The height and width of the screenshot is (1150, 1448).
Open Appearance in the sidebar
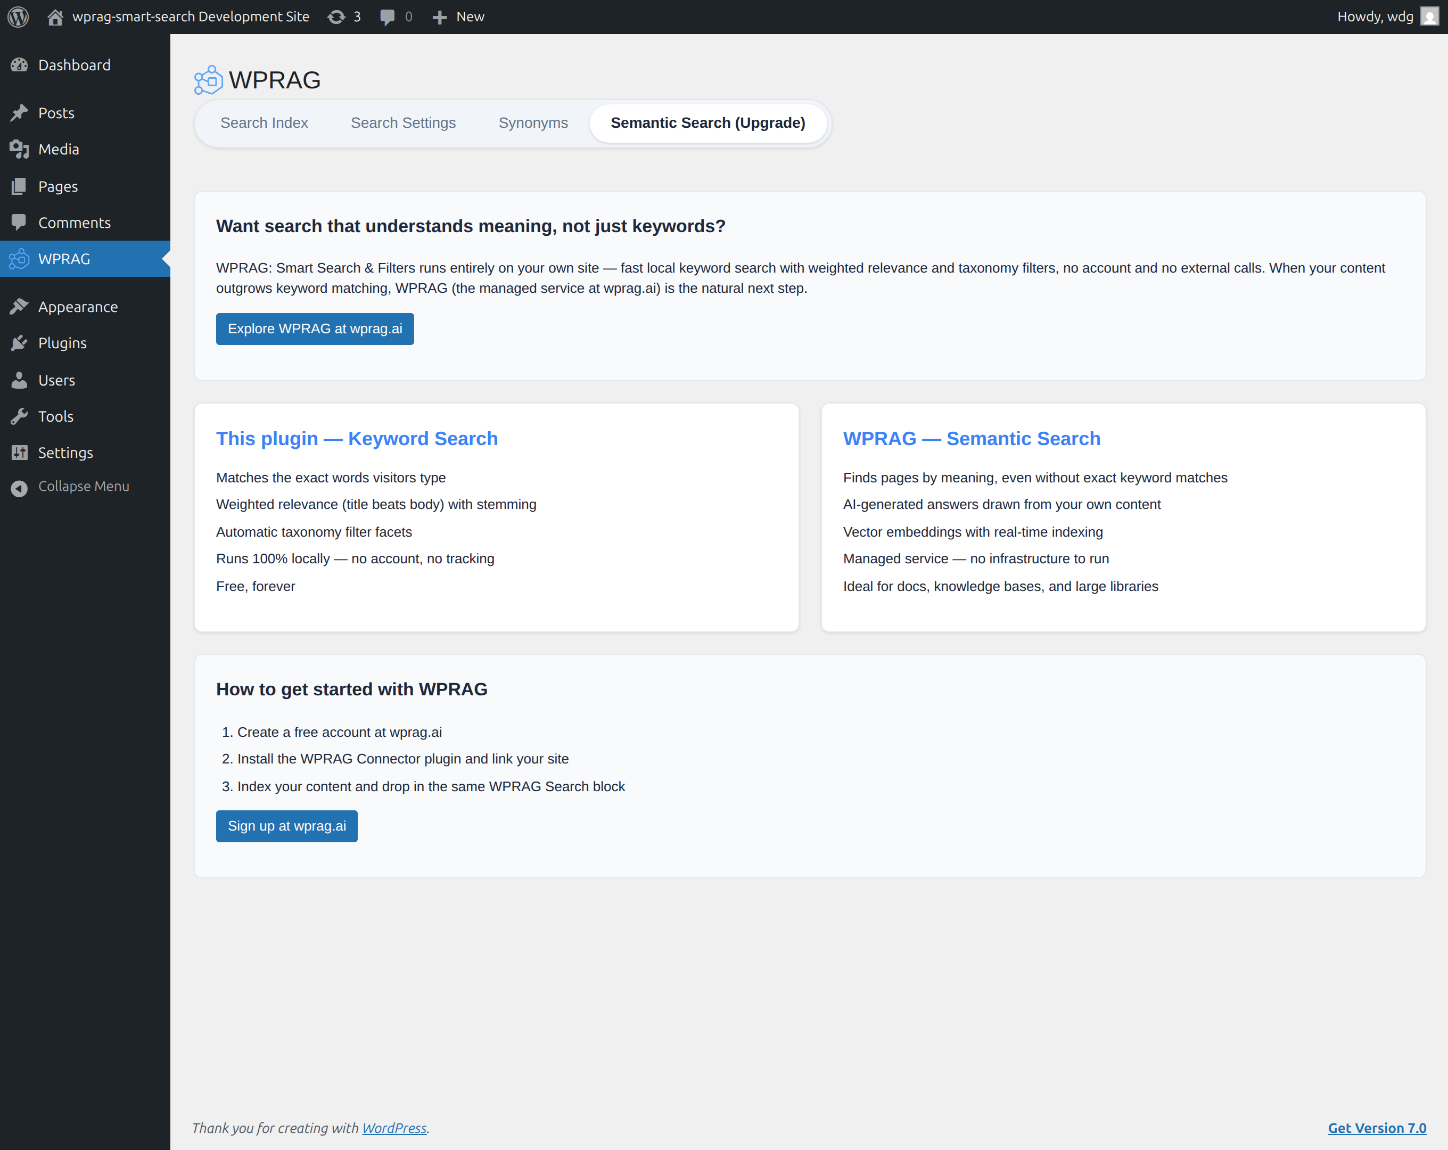click(x=85, y=307)
